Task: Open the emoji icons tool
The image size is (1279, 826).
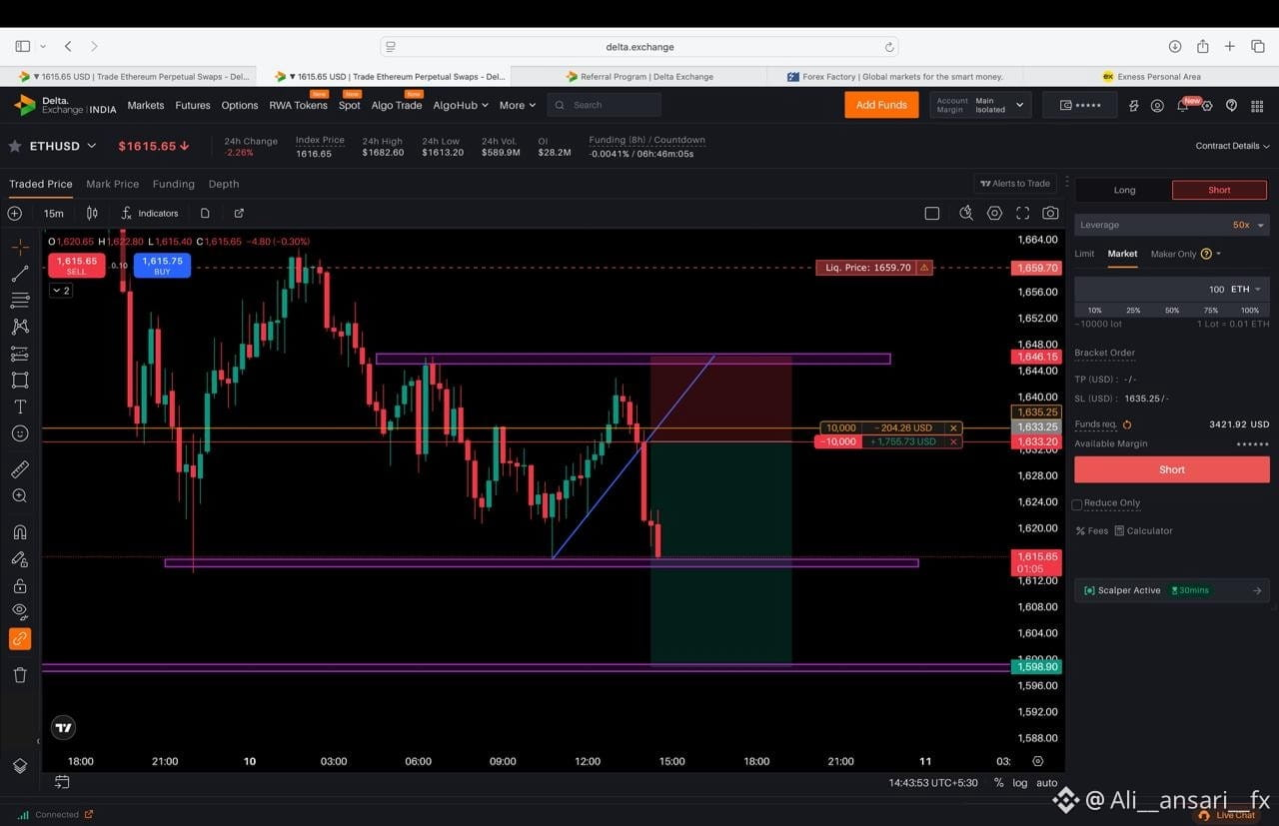Action: (x=20, y=433)
